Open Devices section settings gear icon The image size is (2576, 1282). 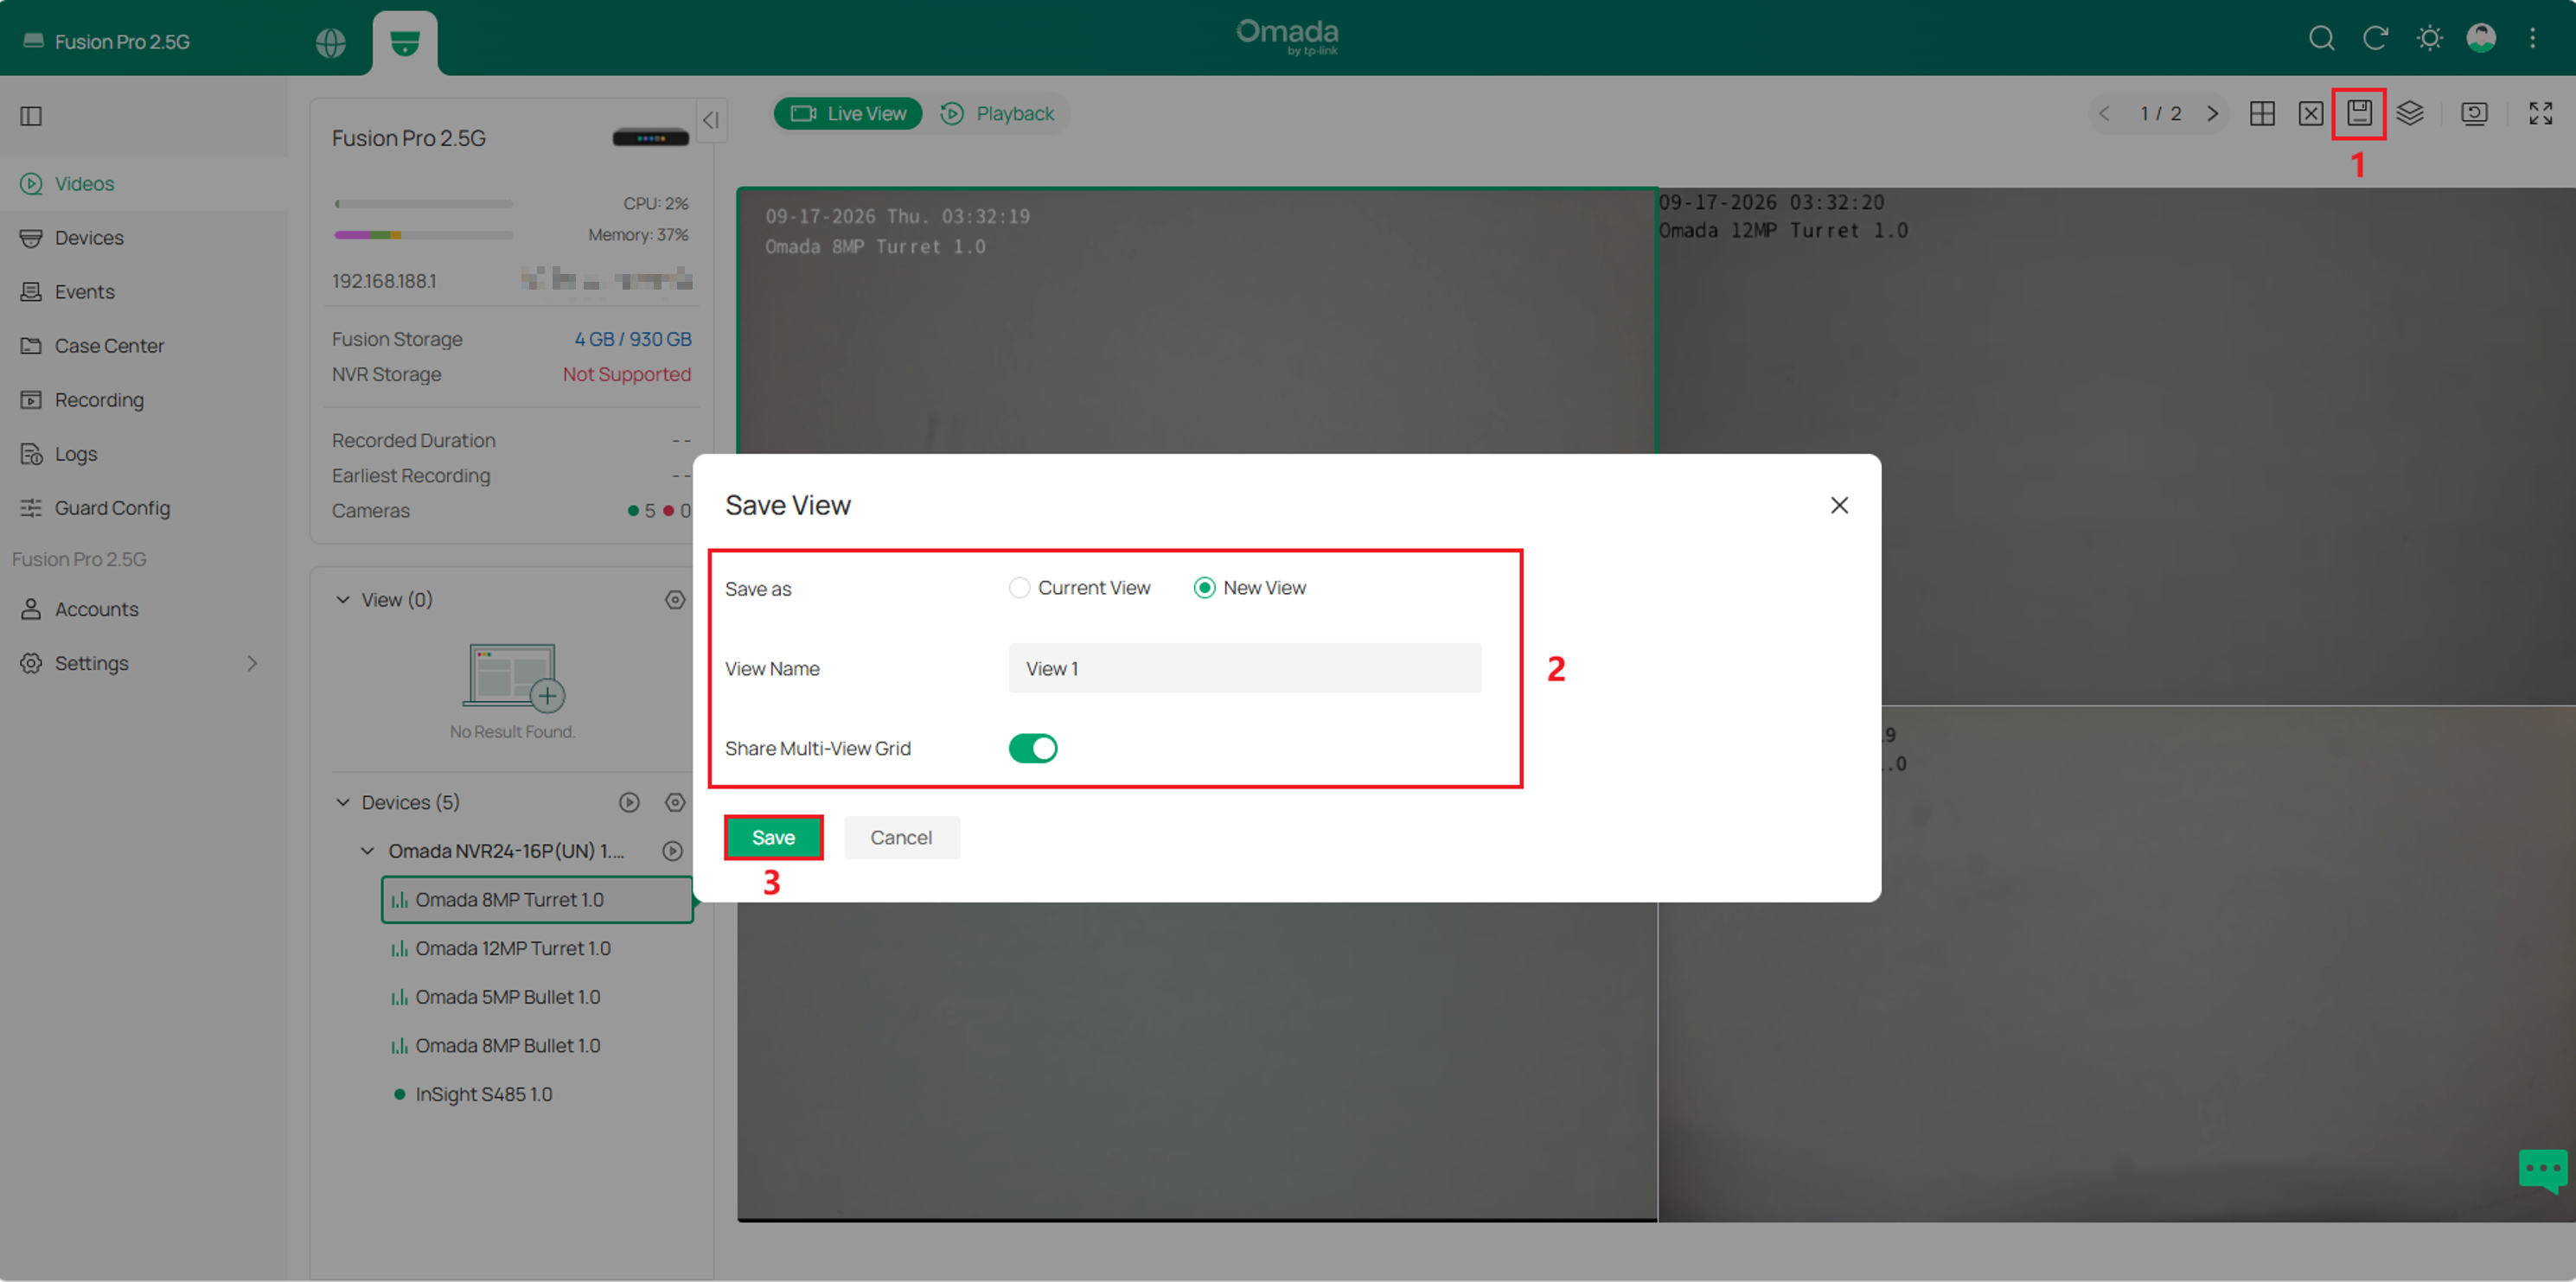point(675,802)
